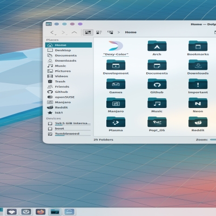Open the light blue taskbar app icon
Image resolution: width=216 pixels, height=216 pixels.
69,212
